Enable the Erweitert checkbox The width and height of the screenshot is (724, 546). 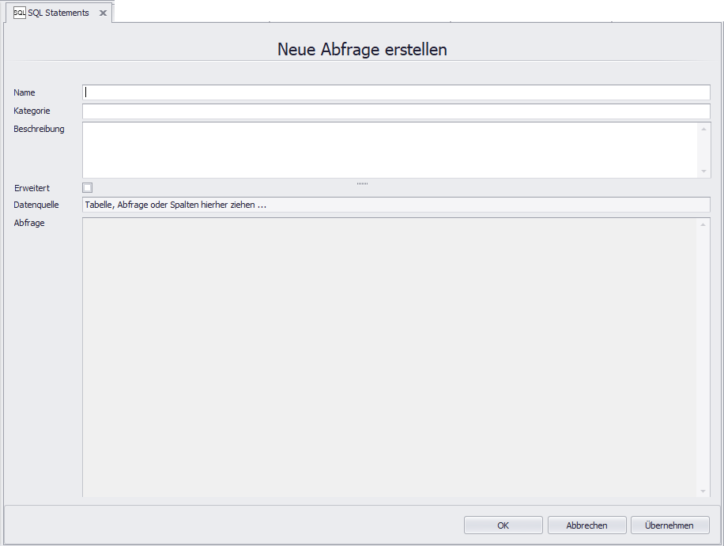click(x=87, y=187)
